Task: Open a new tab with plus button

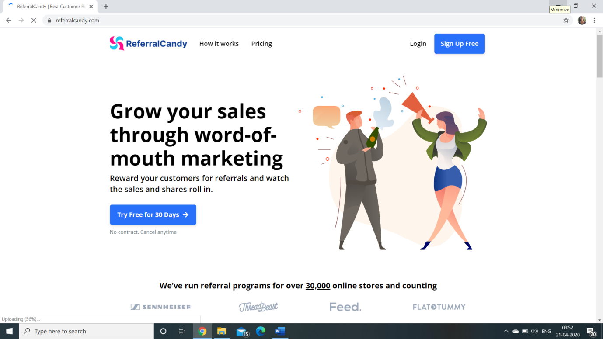Action: click(x=106, y=7)
